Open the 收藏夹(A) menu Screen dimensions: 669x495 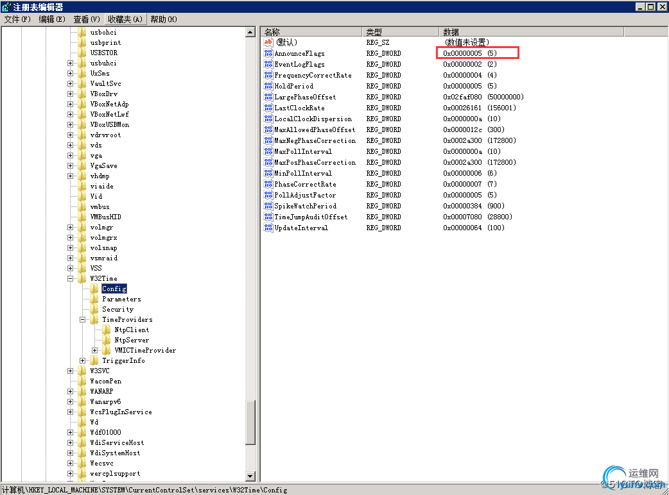(125, 19)
